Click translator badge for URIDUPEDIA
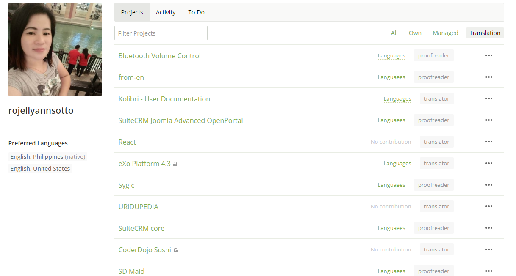516x276 pixels. tap(437, 206)
